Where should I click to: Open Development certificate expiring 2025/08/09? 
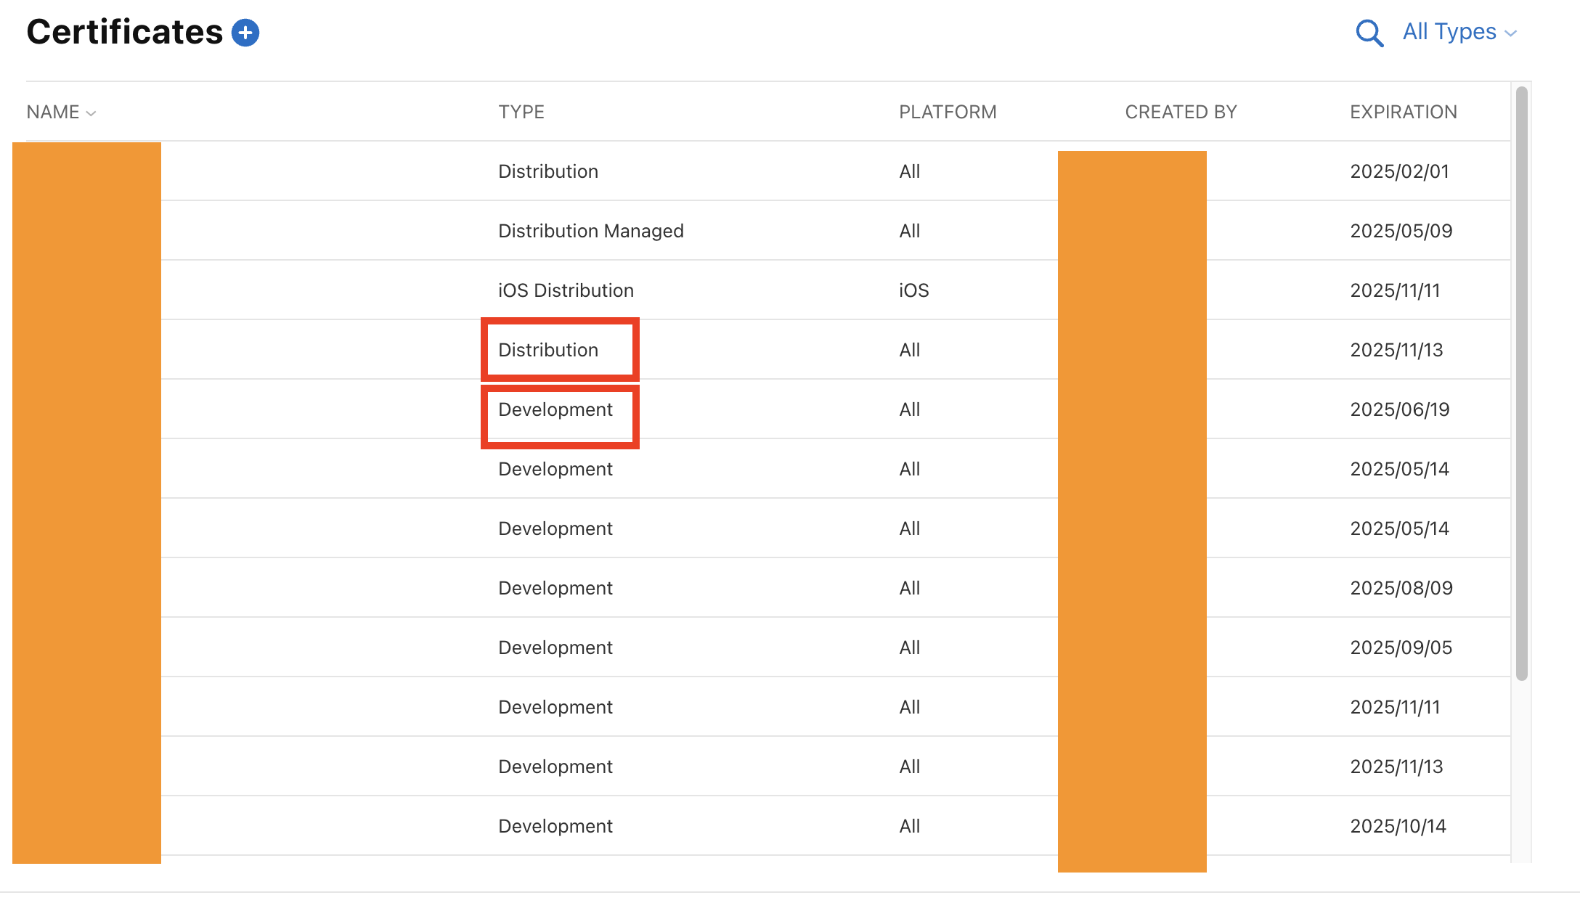coord(555,588)
